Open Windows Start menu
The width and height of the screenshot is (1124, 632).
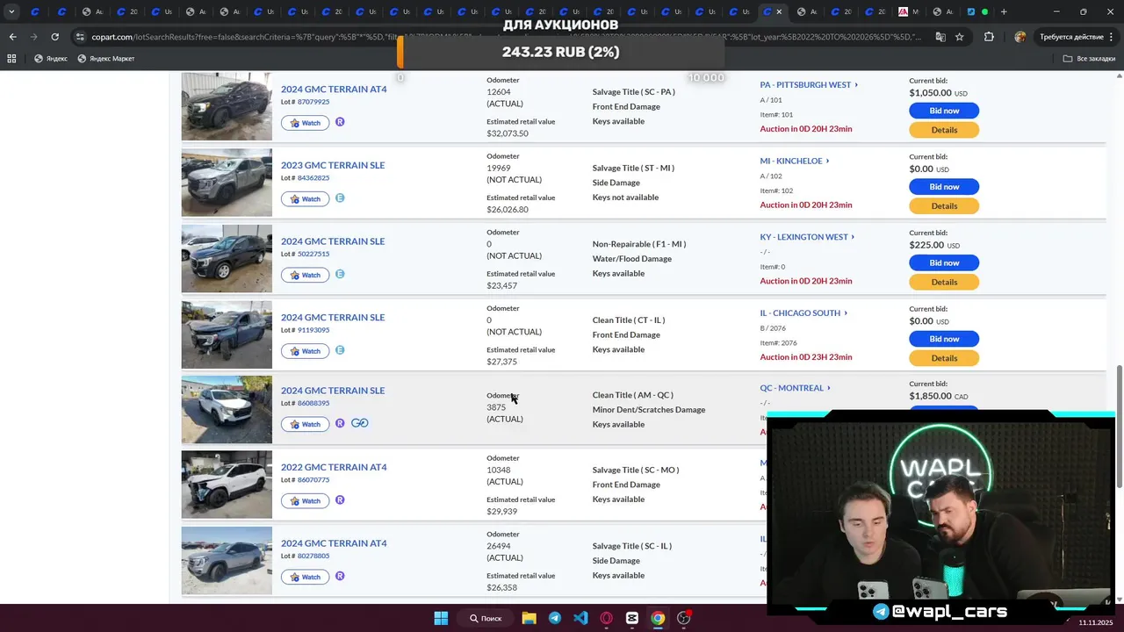click(x=441, y=618)
